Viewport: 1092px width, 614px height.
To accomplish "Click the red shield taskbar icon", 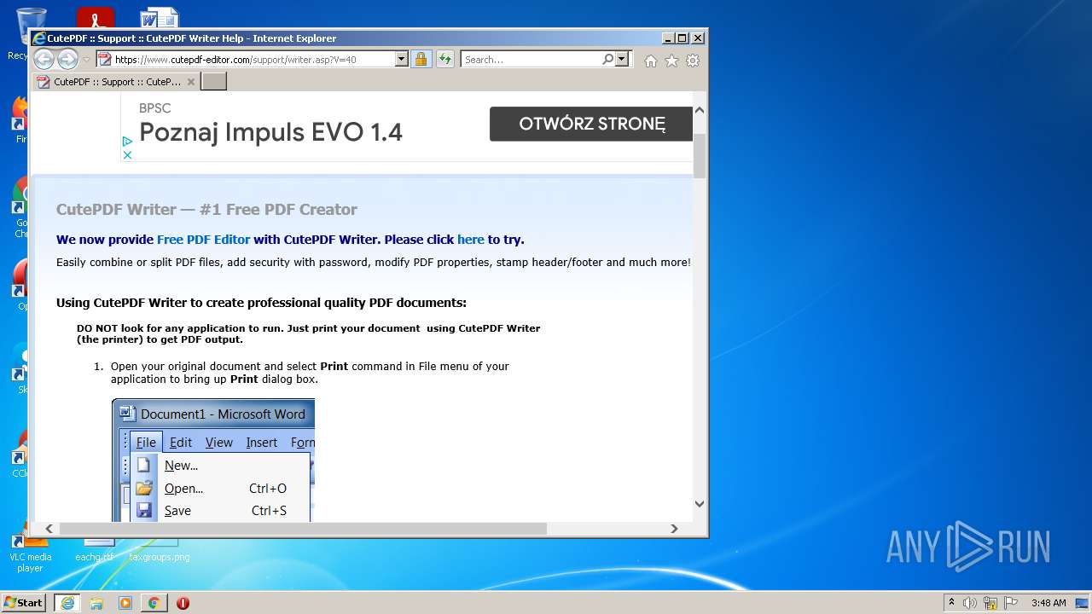I will 183,603.
